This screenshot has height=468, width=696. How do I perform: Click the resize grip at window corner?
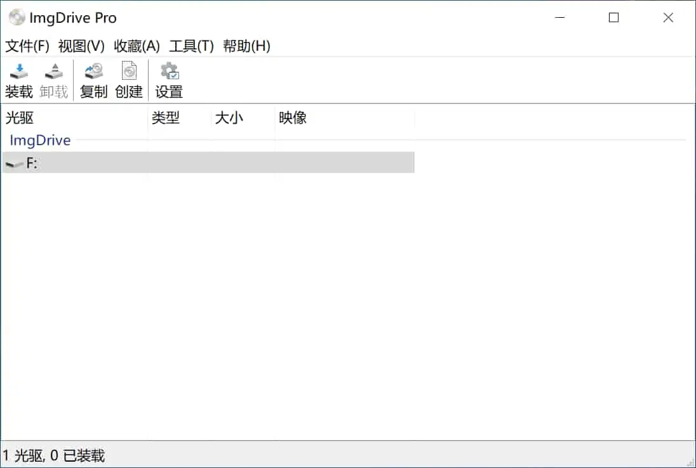point(690,463)
